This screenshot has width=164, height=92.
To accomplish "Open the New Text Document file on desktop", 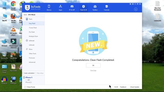I will point(157,6).
